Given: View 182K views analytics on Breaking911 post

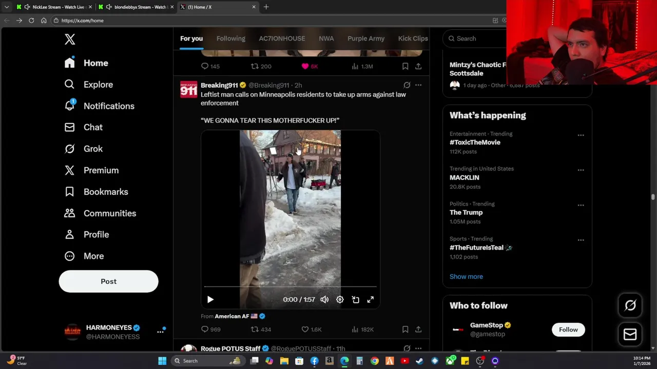Looking at the screenshot, I should [x=362, y=330].
